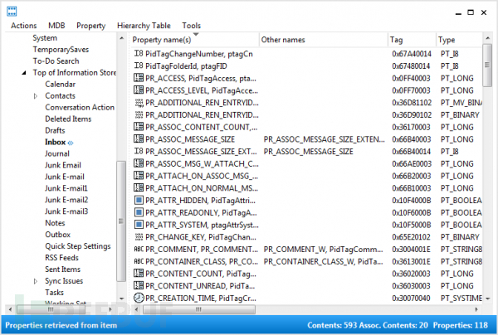The height and width of the screenshot is (335, 498).
Task: Open the Actions menu
Action: [24, 26]
